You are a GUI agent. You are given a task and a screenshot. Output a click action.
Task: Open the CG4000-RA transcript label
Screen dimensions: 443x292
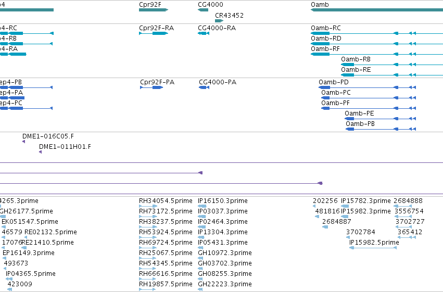coord(217,28)
